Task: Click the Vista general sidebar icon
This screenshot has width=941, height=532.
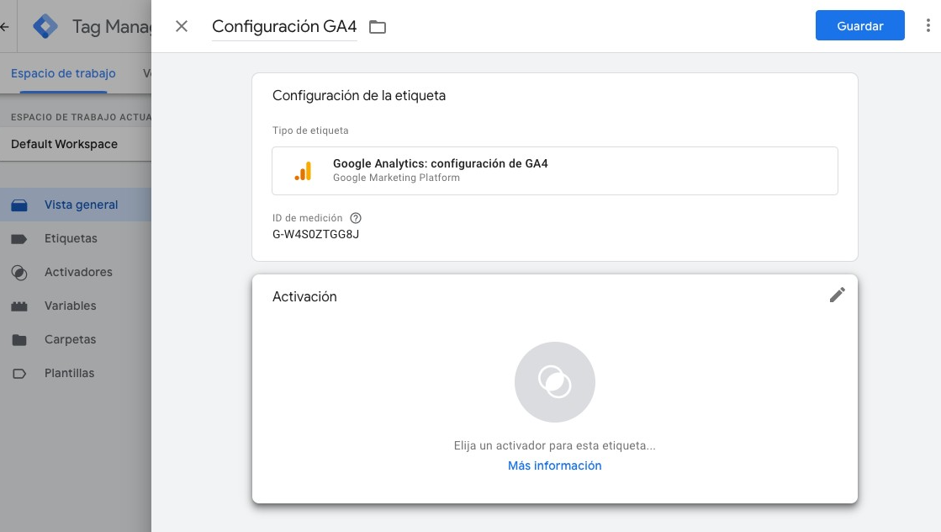Action: point(20,205)
